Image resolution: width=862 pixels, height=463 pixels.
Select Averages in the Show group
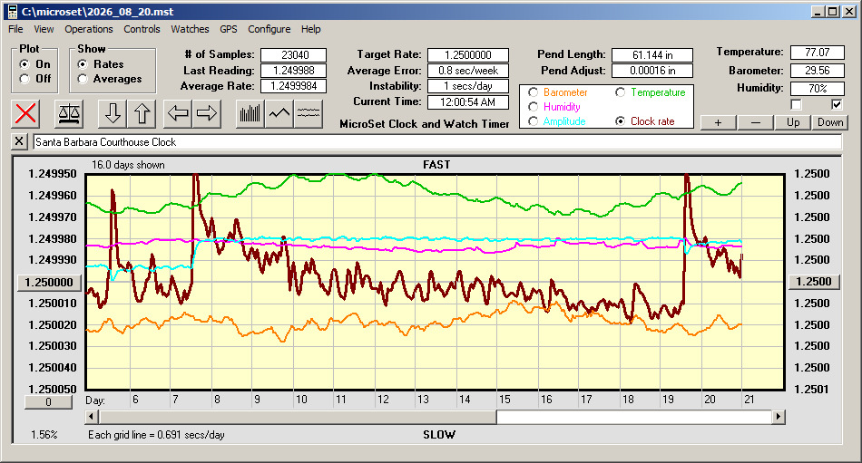83,79
